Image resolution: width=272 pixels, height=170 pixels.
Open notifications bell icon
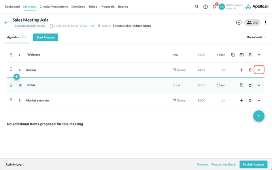point(214,7)
